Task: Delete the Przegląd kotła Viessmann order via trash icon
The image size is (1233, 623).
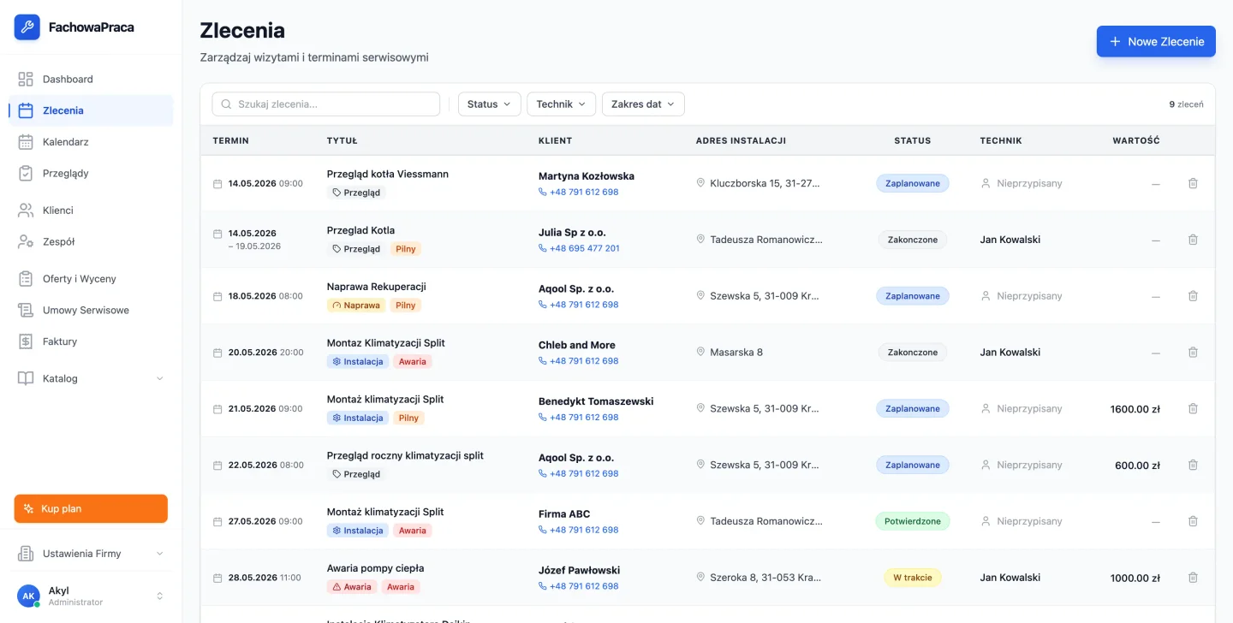Action: point(1193,183)
